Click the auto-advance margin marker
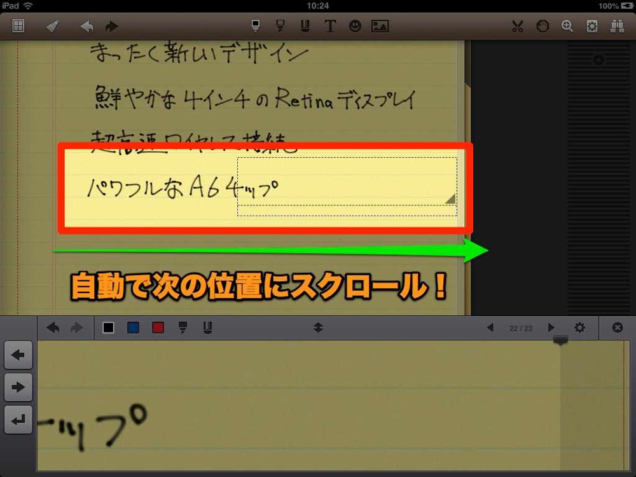The image size is (636, 477). coord(560,340)
